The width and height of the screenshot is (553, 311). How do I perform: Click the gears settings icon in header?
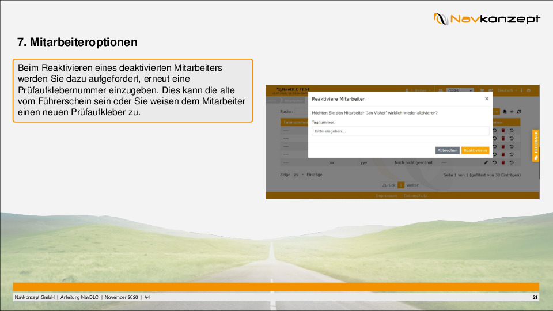click(x=491, y=90)
